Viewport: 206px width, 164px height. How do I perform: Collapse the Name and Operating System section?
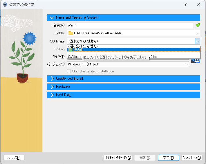[x=124, y=17]
